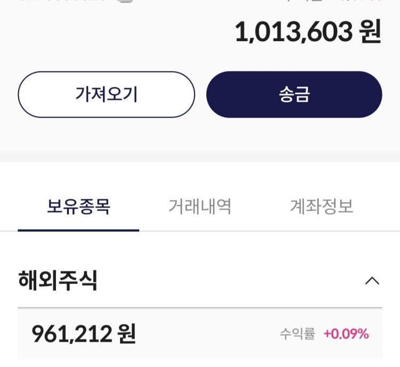Tap empty space between 961,212 원 and 수익률

point(208,334)
